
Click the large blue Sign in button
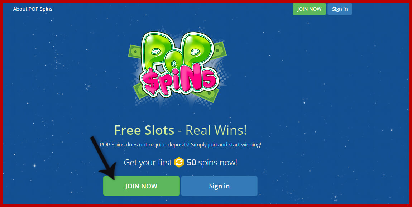pyautogui.click(x=219, y=186)
